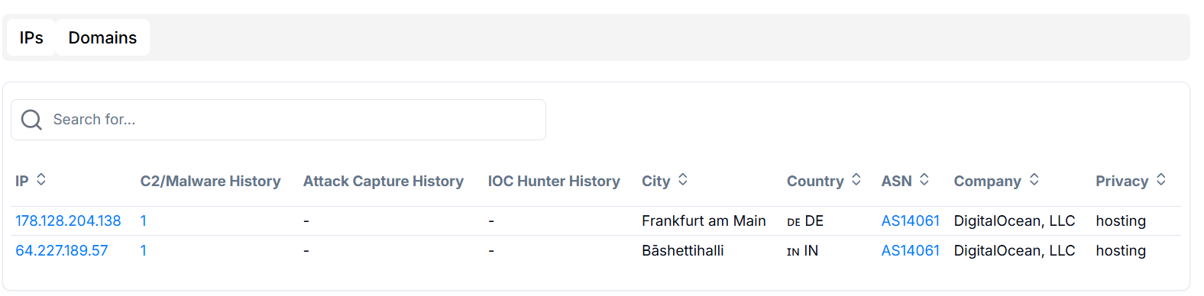Click the DE country flag icon
1204x296 pixels.
794,222
